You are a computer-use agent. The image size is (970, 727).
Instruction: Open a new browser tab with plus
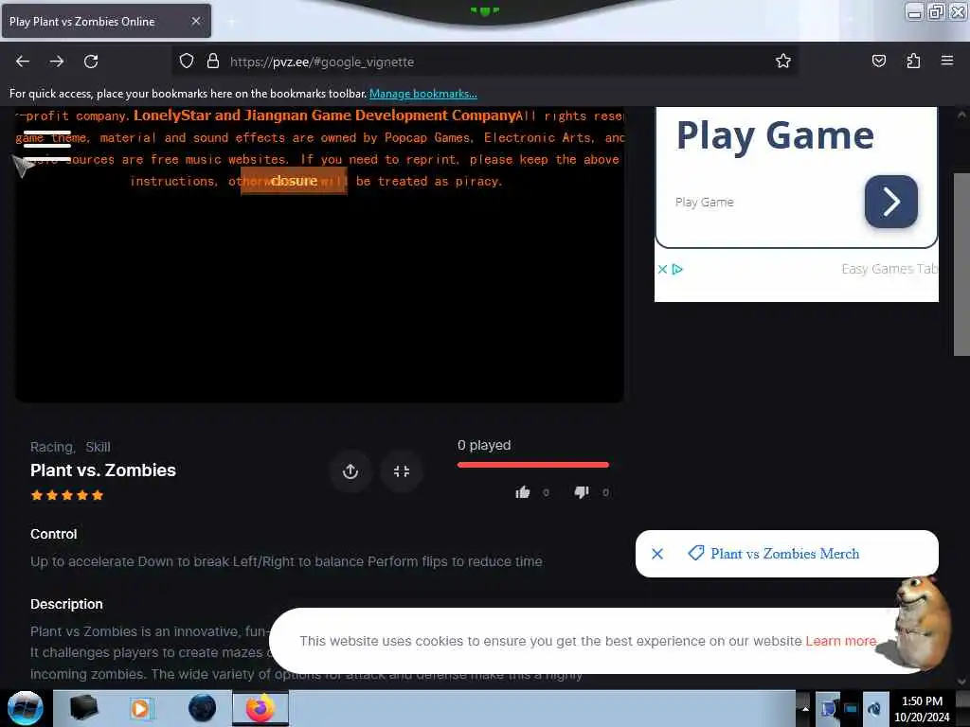(x=231, y=22)
